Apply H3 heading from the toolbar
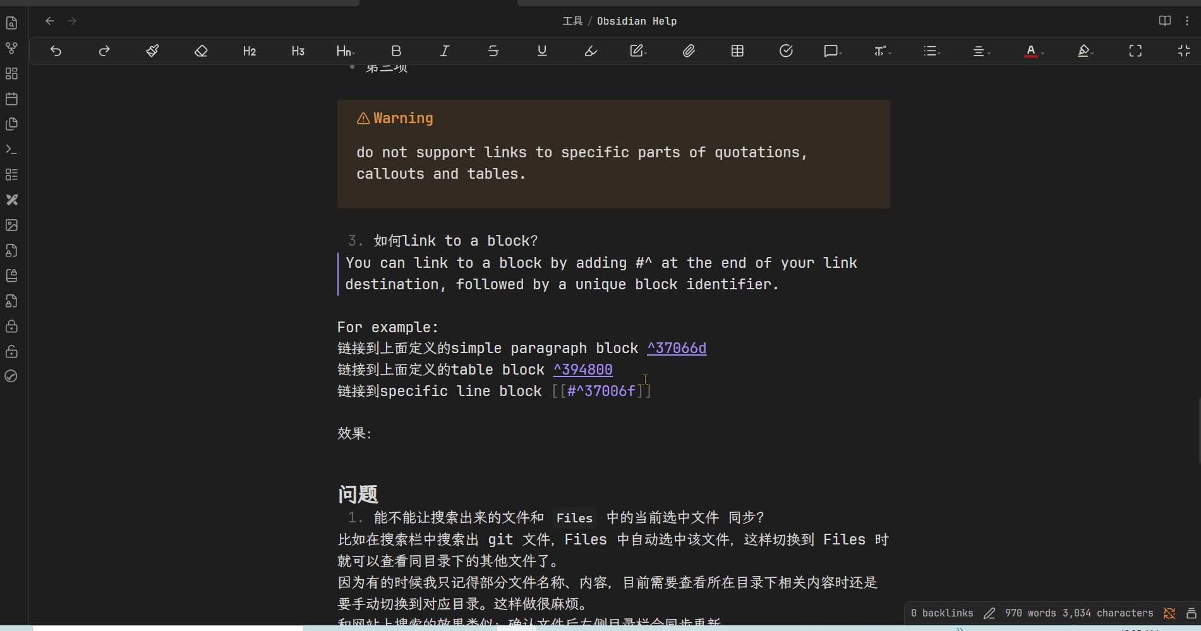 click(298, 51)
